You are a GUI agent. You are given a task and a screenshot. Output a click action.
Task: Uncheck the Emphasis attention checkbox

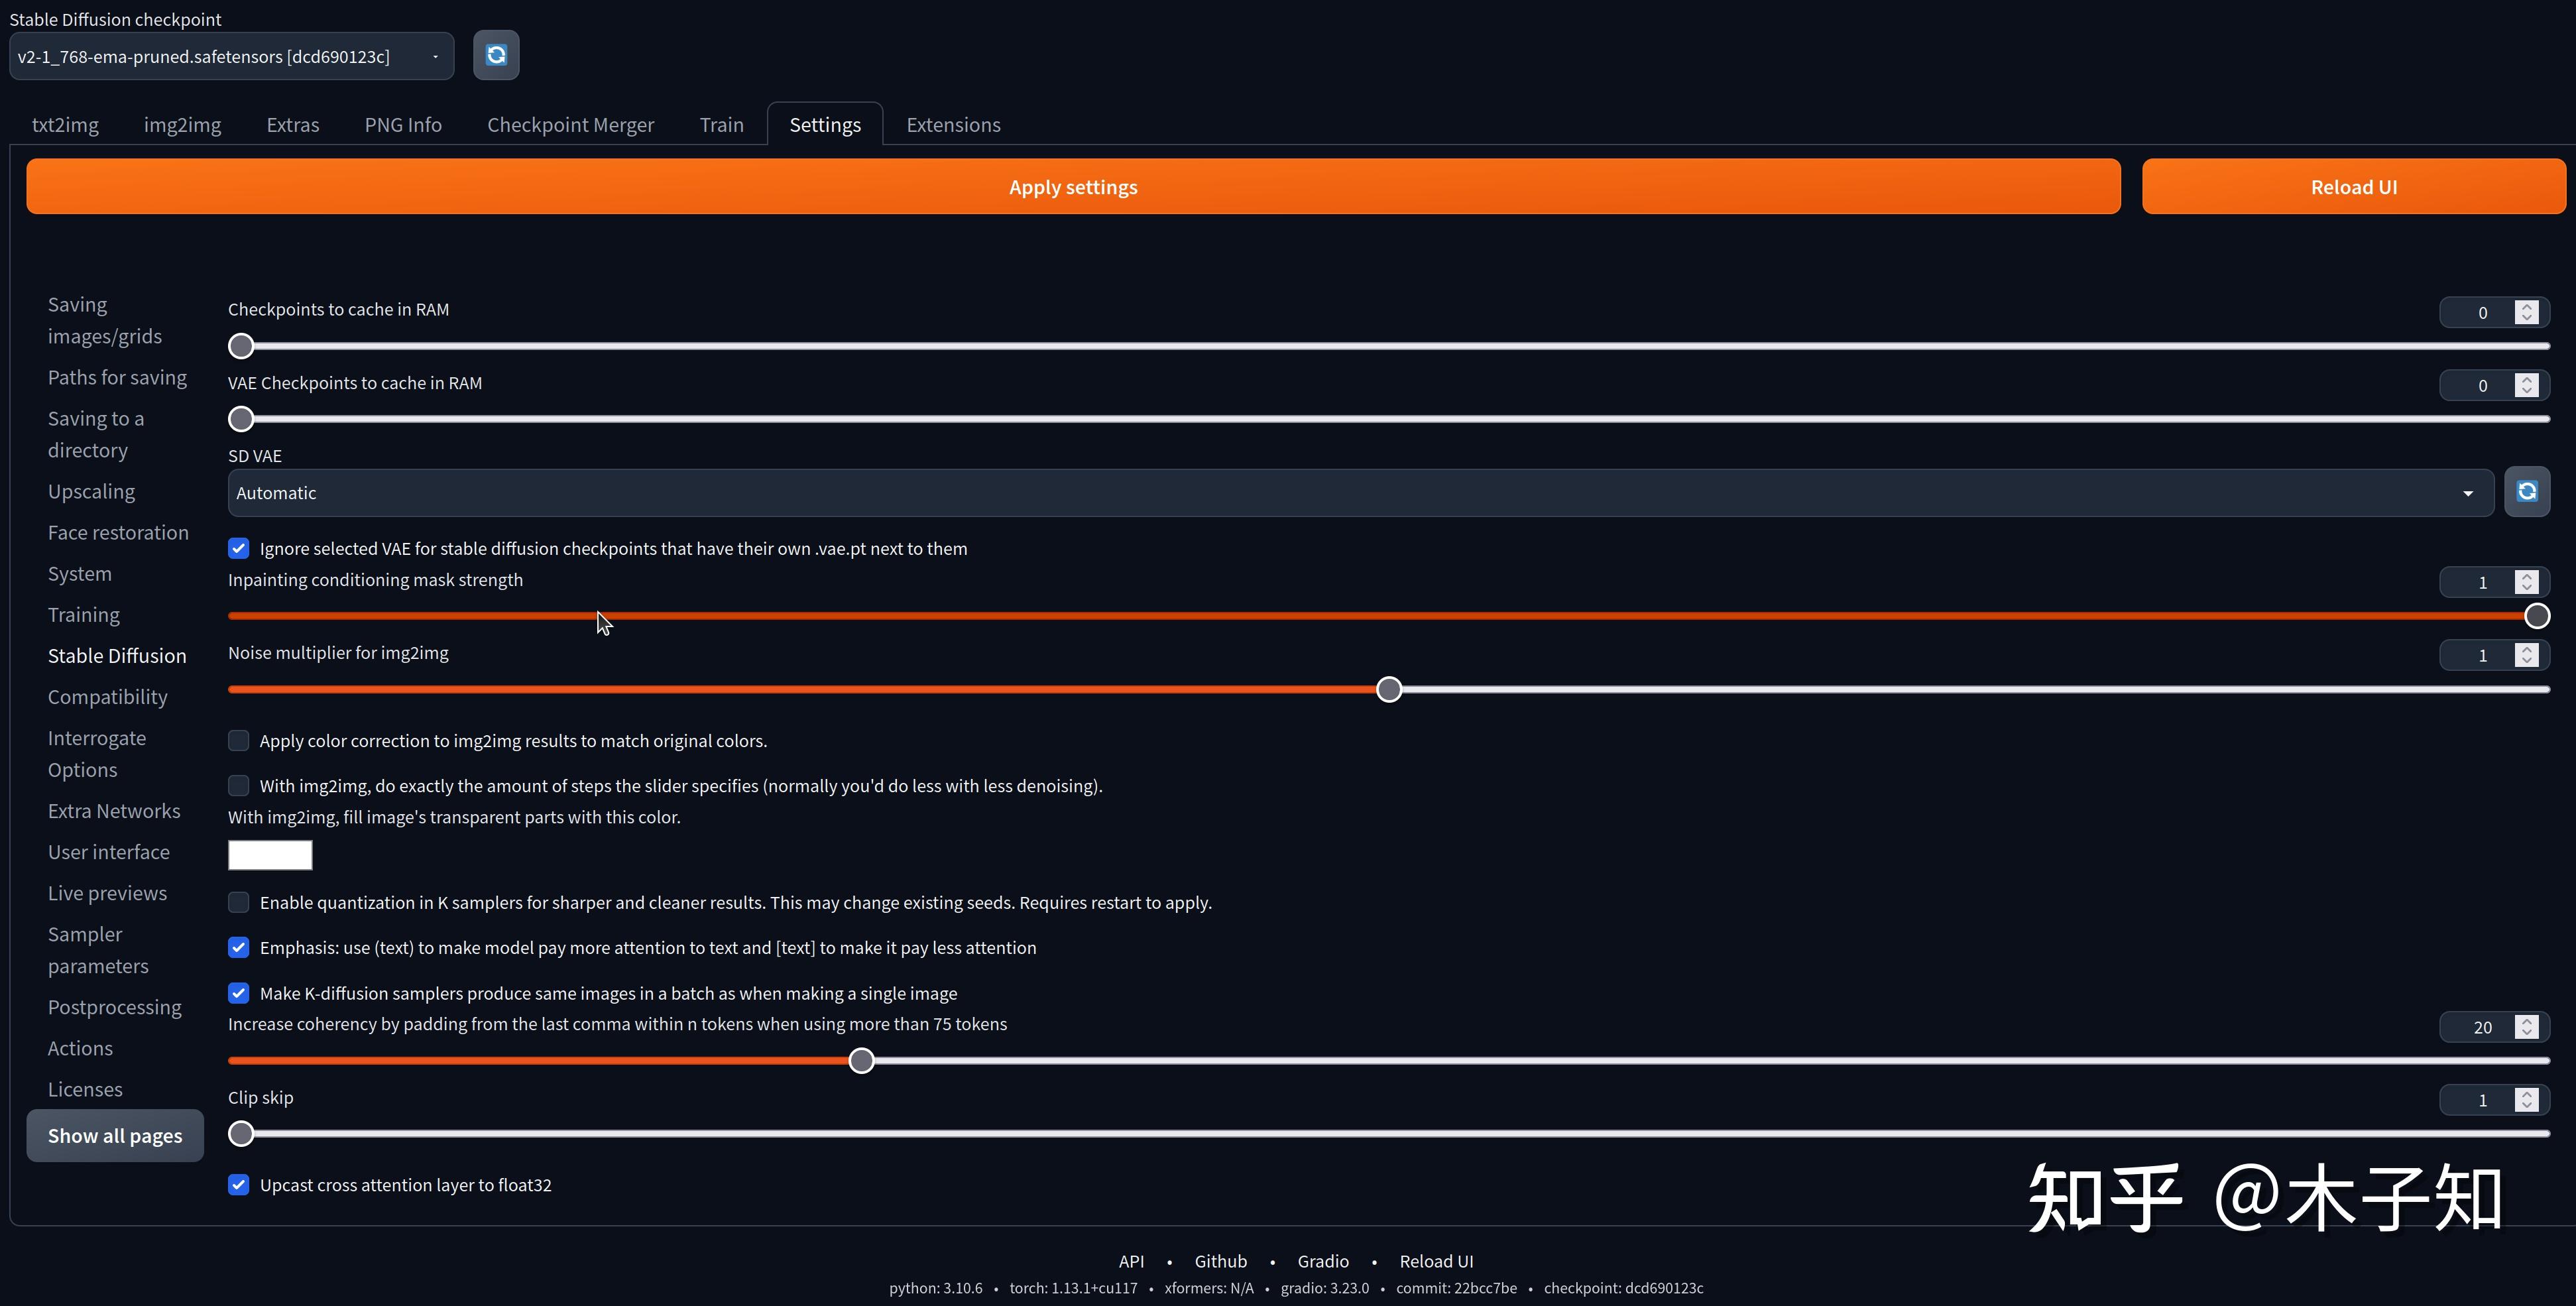point(238,947)
